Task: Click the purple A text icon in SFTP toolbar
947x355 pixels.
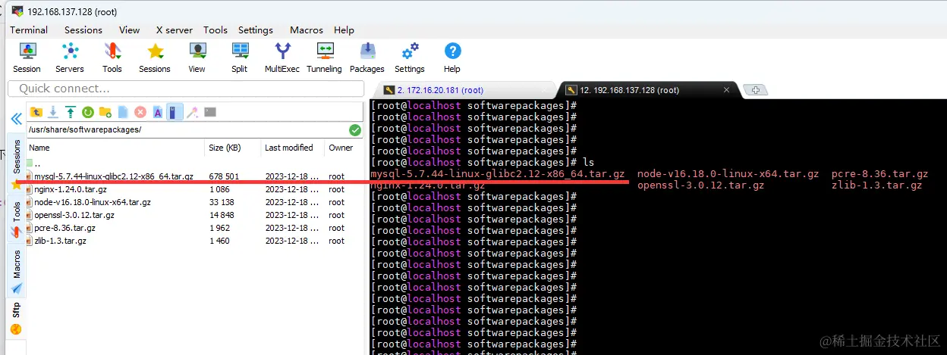Action: tap(158, 112)
